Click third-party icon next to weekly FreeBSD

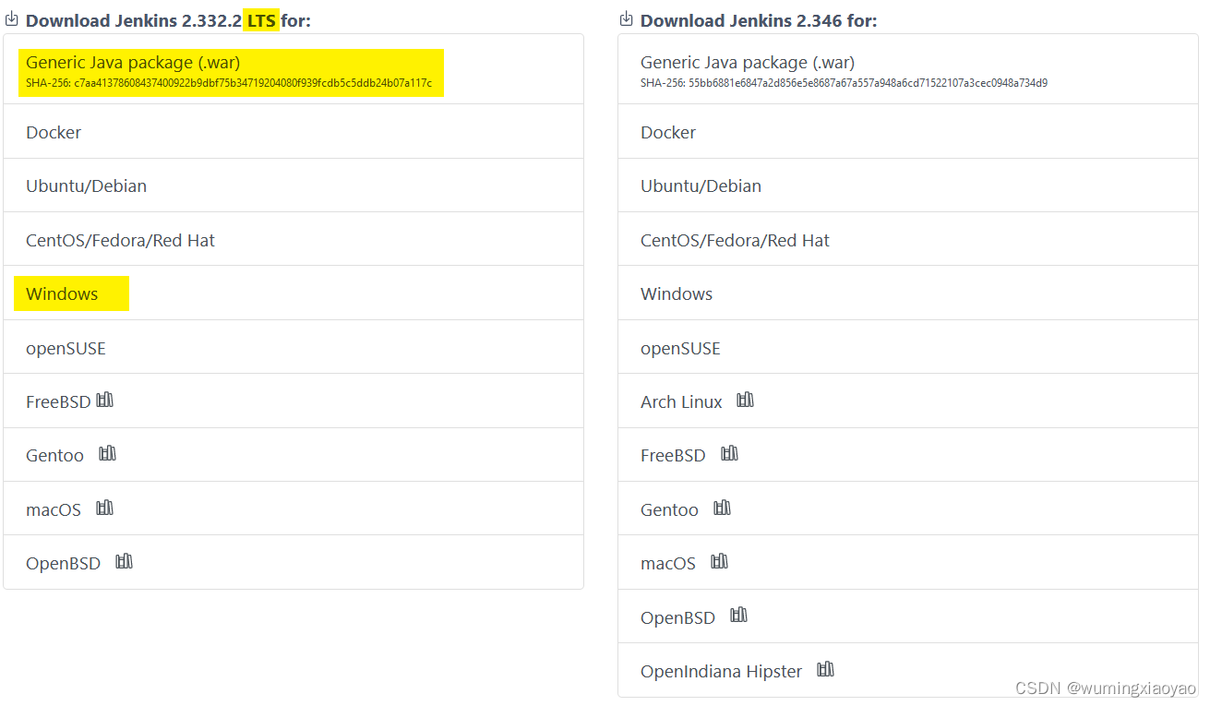coord(729,453)
